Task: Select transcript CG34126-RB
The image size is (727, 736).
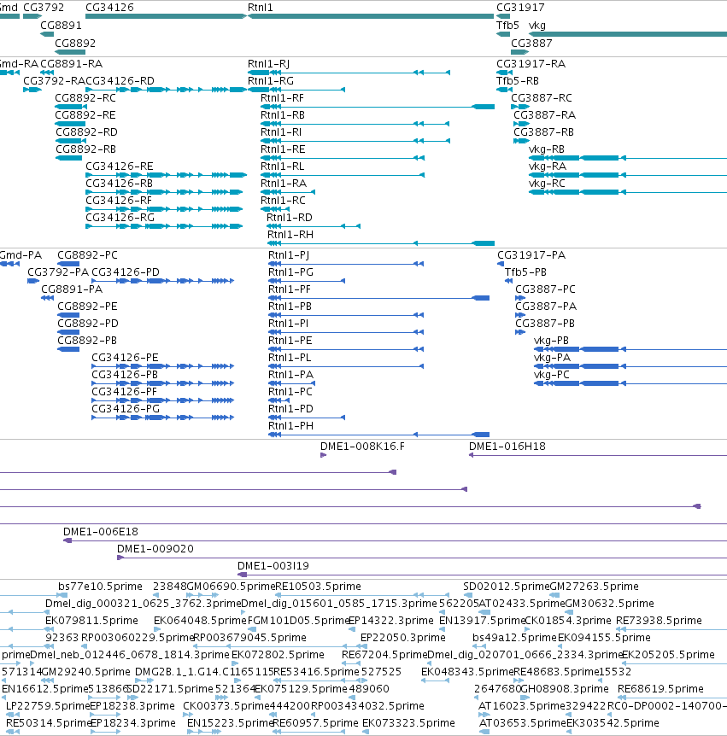Action: (120, 183)
